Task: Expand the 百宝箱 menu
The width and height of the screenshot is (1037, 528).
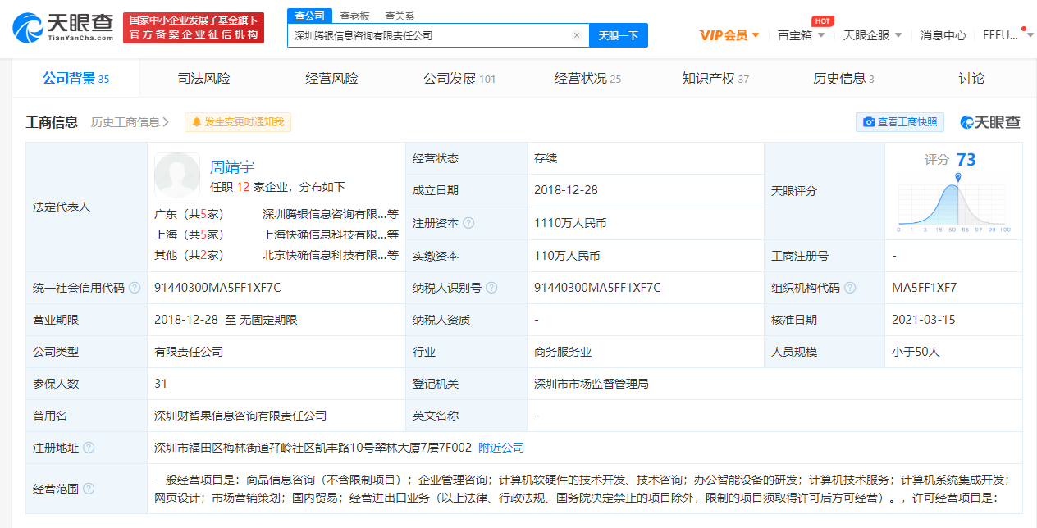Action: 801,35
